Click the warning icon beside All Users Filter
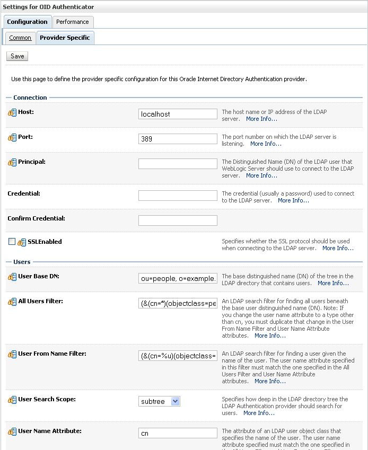The width and height of the screenshot is (368, 450). [x=12, y=302]
